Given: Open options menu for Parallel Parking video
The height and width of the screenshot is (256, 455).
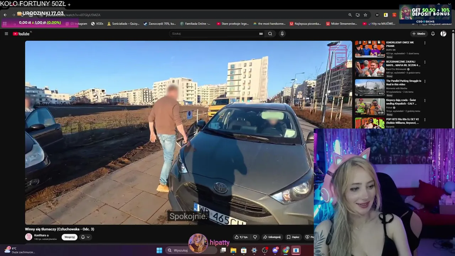Looking at the screenshot, I should click(425, 81).
